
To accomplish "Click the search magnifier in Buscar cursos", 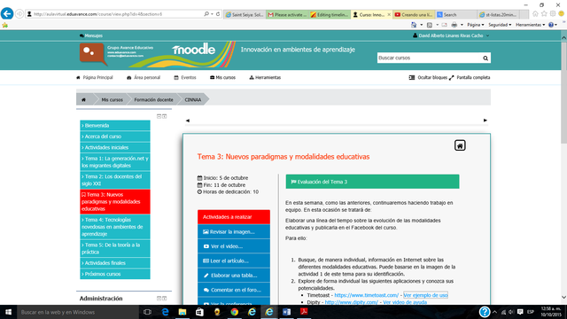I will 485,58.
